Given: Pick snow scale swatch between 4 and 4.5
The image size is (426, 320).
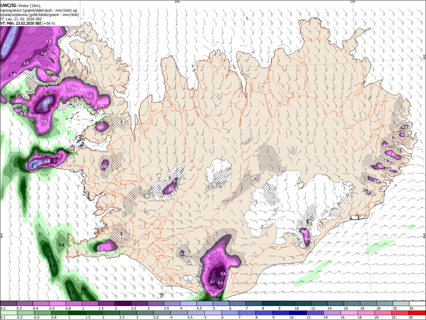Looking at the screenshot, I should click(x=188, y=304).
